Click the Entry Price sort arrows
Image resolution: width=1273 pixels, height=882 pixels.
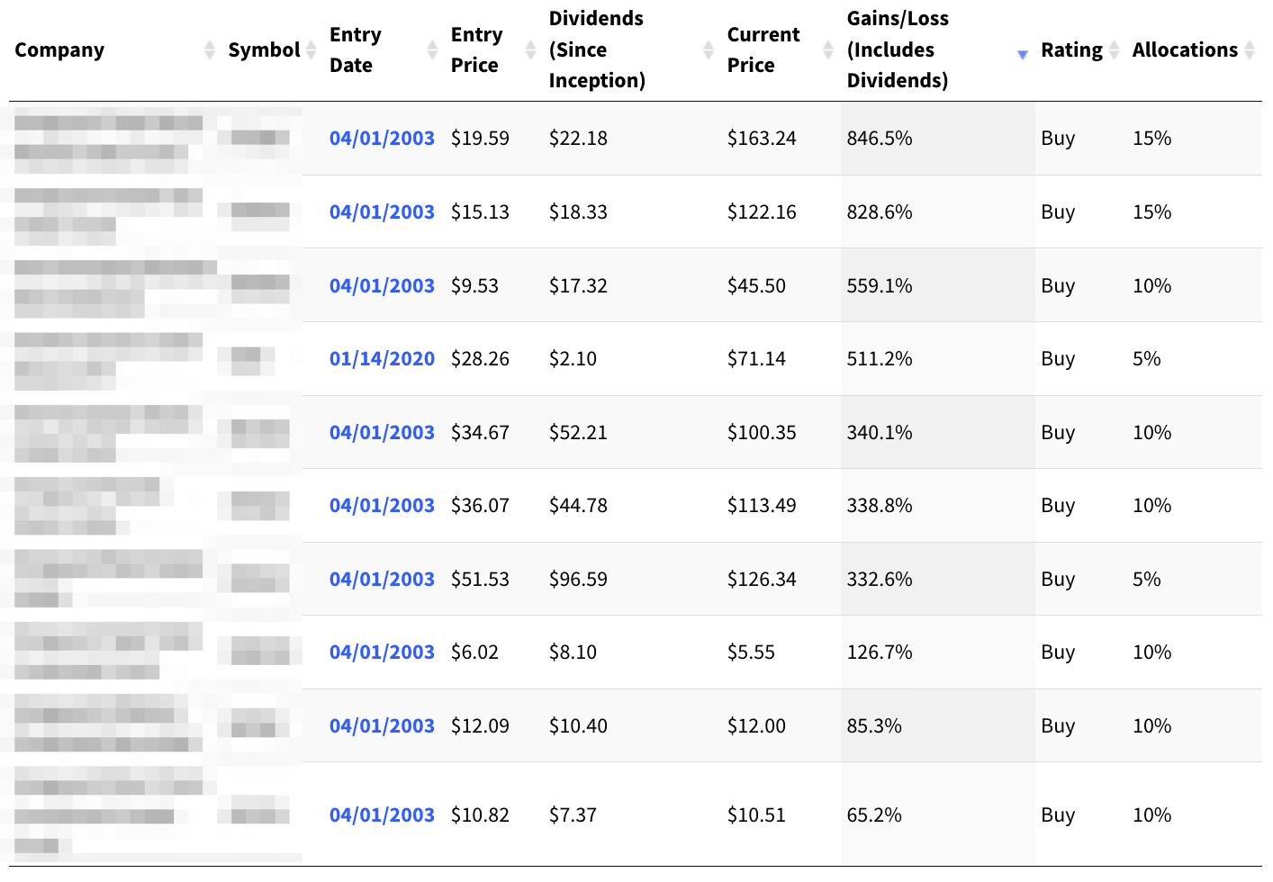tap(530, 50)
